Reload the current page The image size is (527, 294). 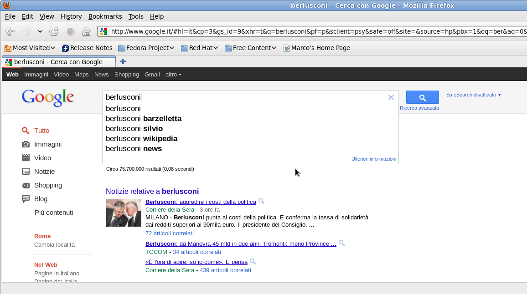54,31
